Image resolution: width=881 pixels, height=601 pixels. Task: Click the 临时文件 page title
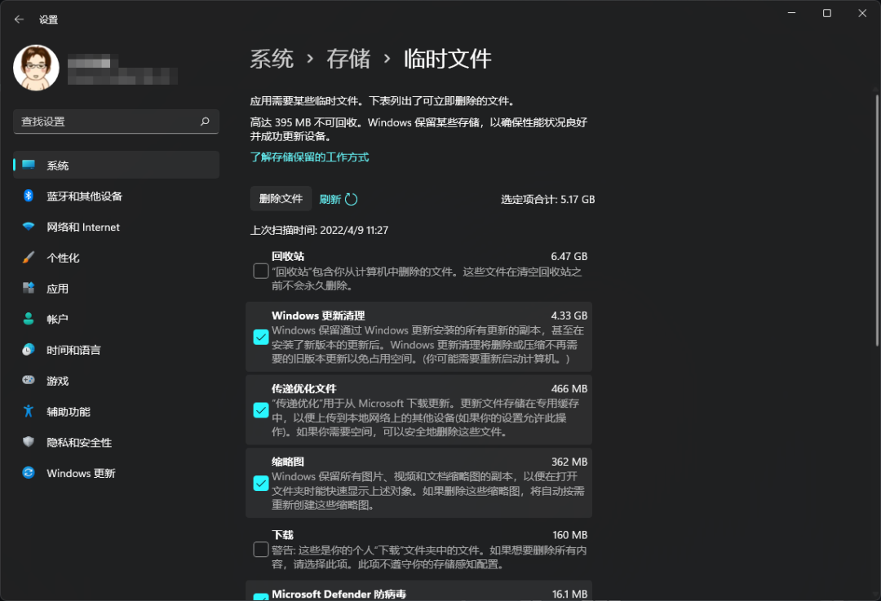click(x=448, y=59)
